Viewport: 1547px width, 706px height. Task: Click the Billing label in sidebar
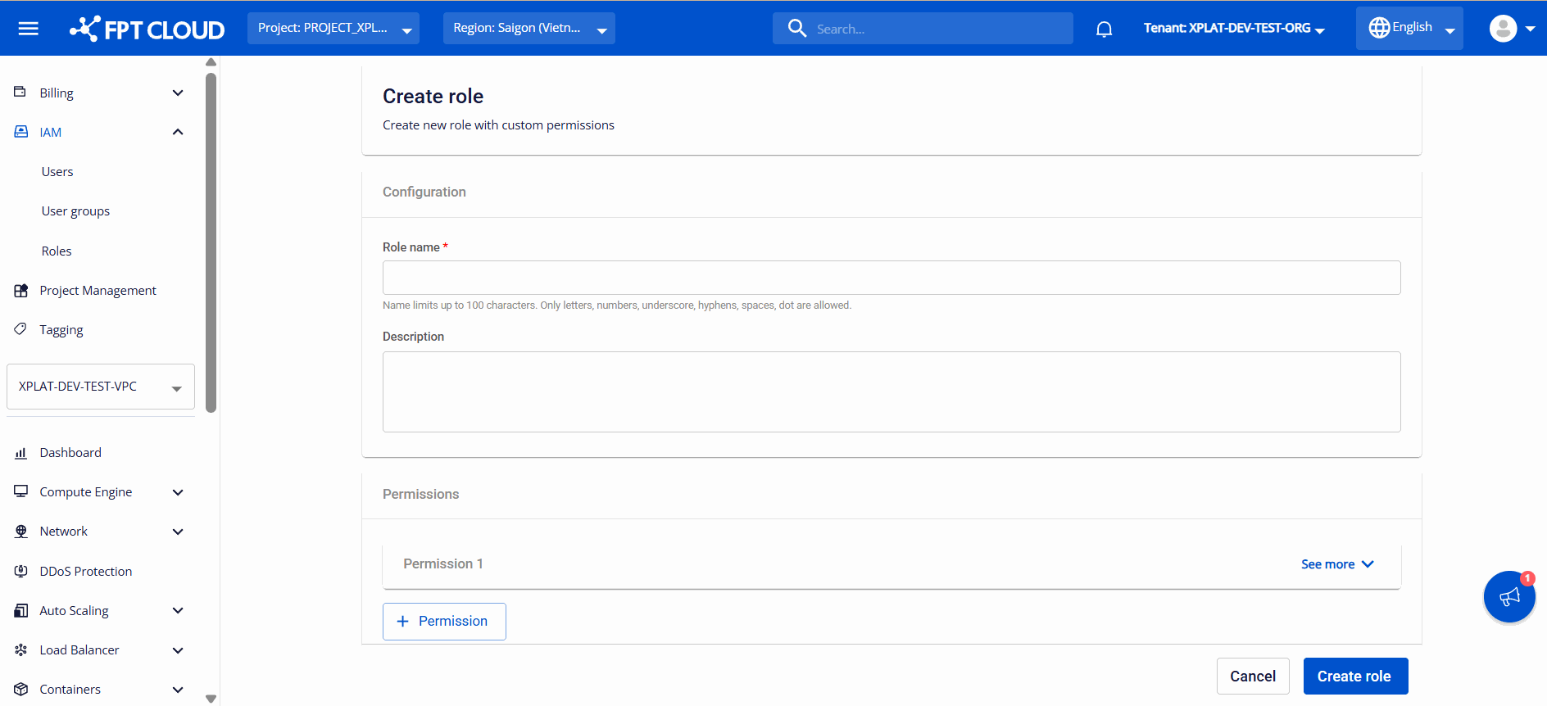coord(57,93)
